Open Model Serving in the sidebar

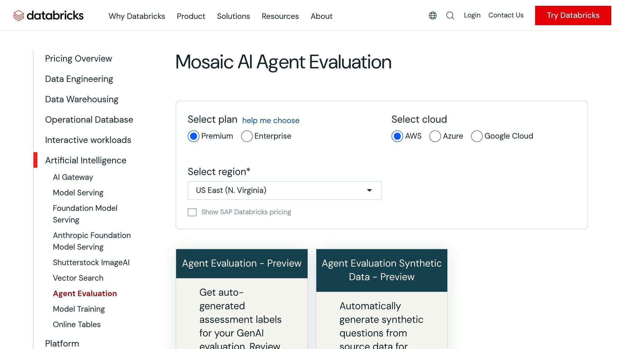tap(78, 192)
